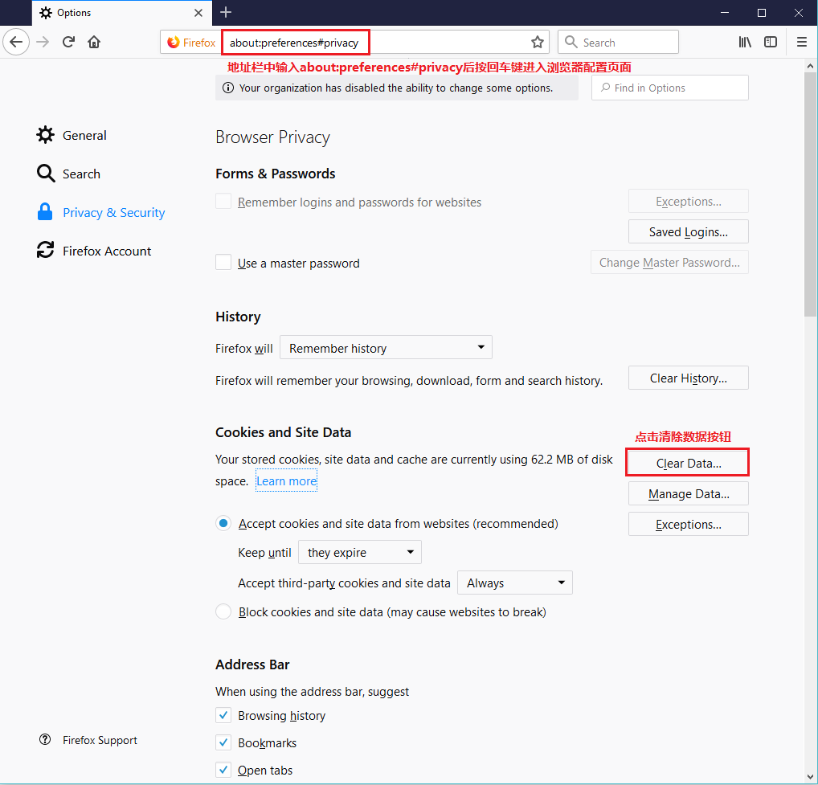Open the hamburger application menu
The height and width of the screenshot is (785, 818).
click(802, 42)
